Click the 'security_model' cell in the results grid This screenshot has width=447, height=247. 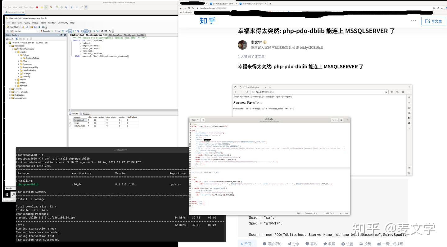click(80, 126)
